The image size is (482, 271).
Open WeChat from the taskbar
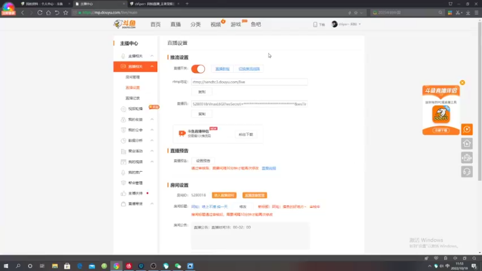[178, 266]
